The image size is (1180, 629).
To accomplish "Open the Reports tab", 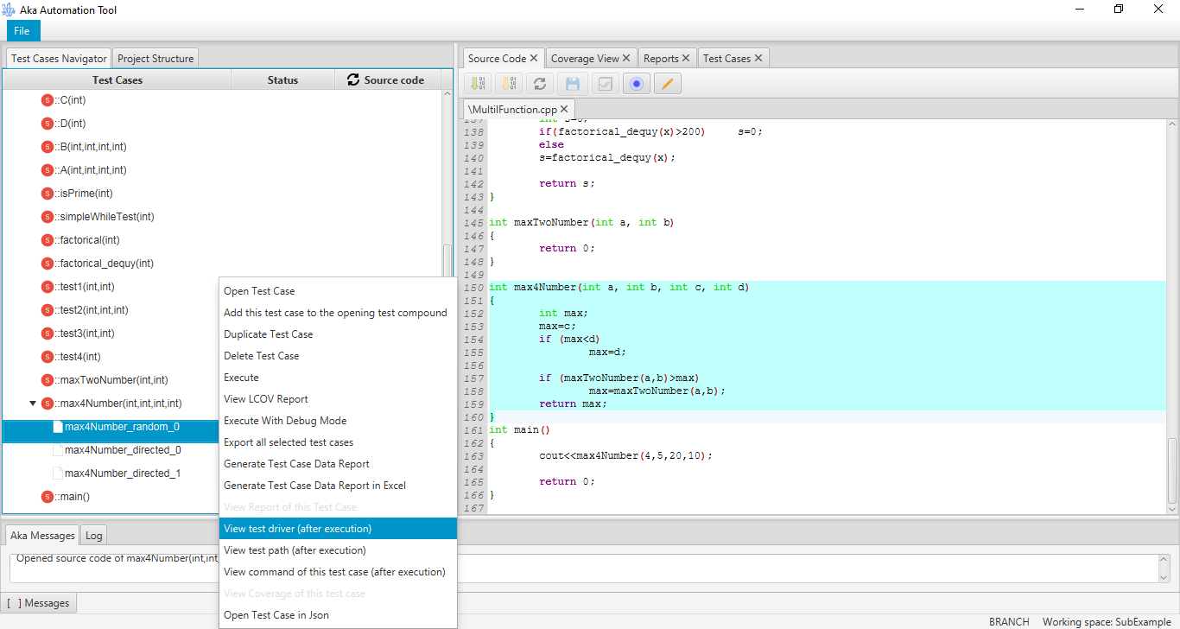I will pyautogui.click(x=661, y=59).
